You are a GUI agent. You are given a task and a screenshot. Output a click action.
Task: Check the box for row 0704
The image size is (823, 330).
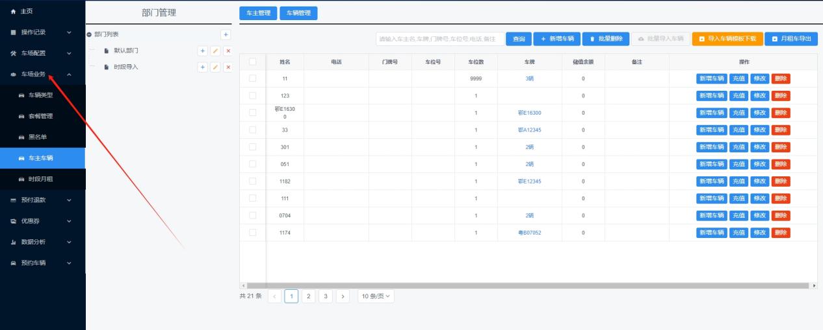tap(252, 215)
